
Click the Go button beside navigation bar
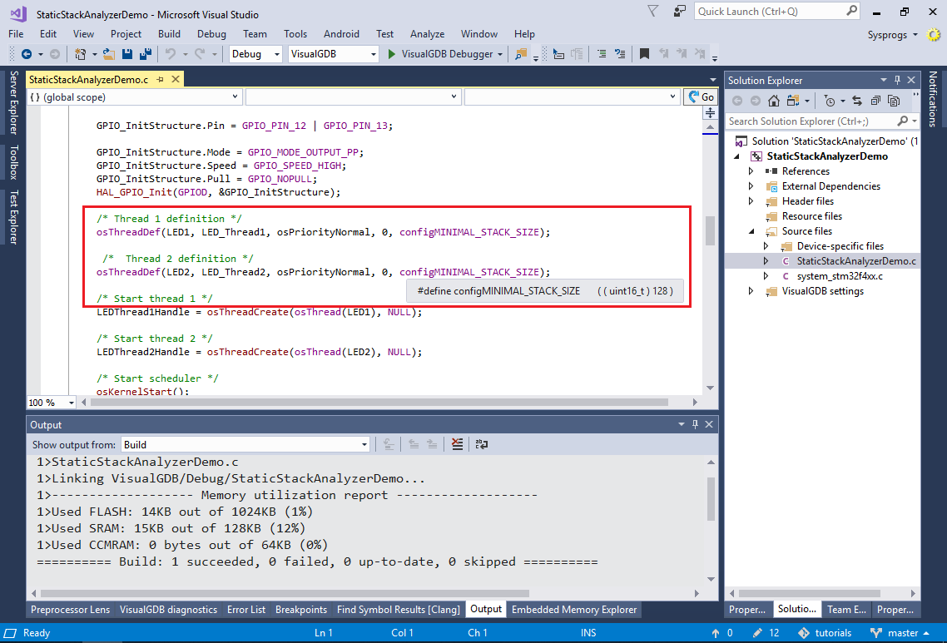[701, 97]
